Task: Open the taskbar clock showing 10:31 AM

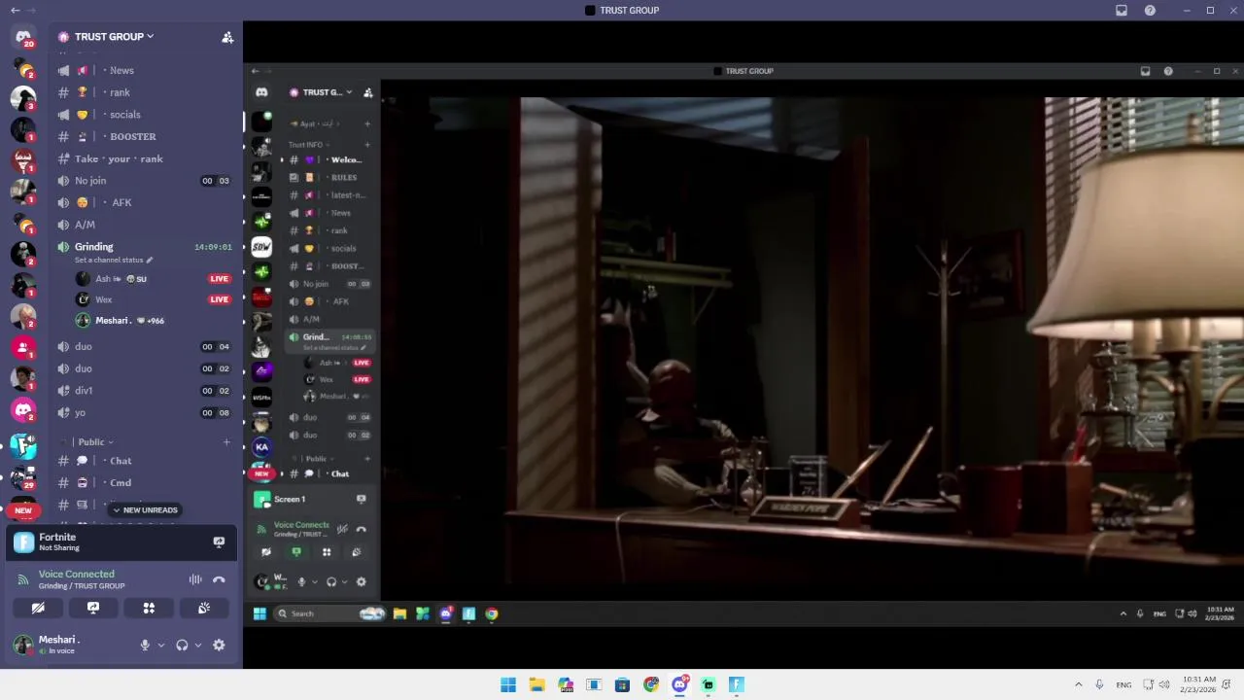Action: click(x=1200, y=684)
